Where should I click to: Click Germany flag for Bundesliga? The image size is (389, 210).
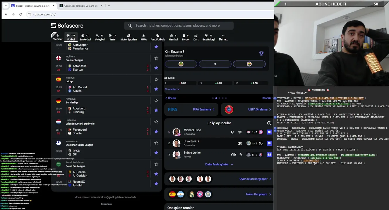[59, 101]
